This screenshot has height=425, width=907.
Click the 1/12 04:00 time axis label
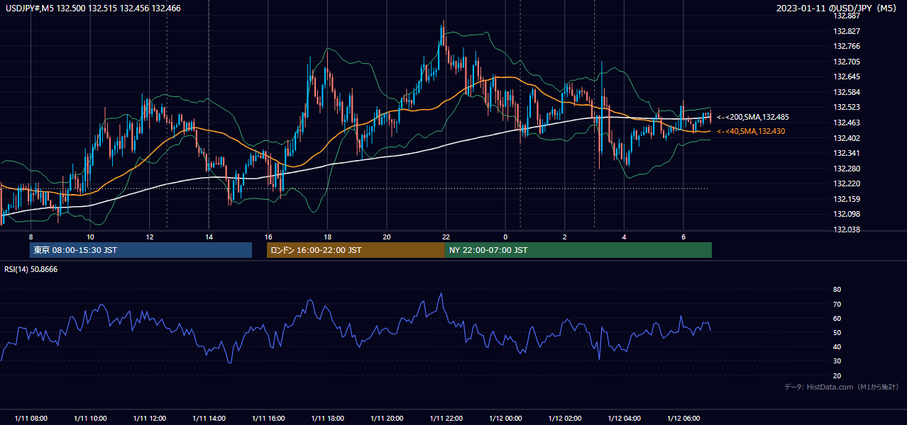(624, 419)
